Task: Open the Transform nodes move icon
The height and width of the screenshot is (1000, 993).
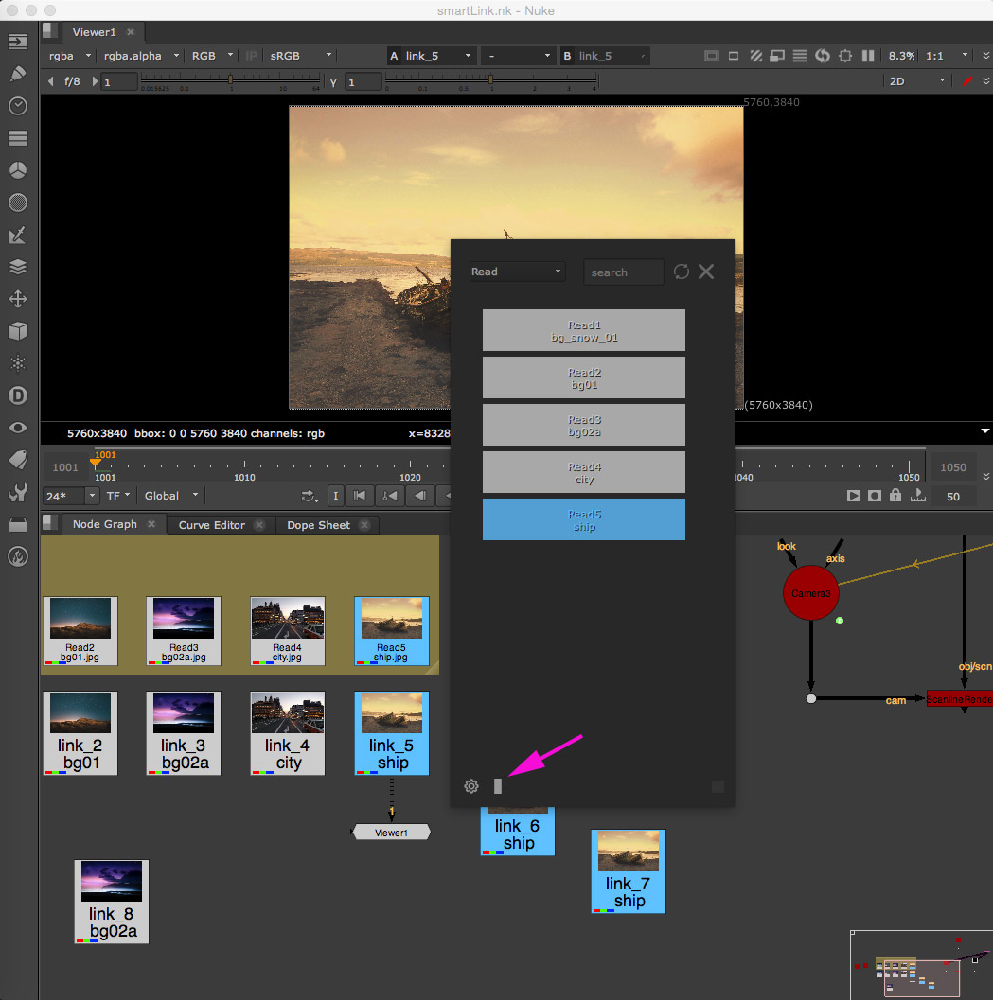Action: [17, 299]
